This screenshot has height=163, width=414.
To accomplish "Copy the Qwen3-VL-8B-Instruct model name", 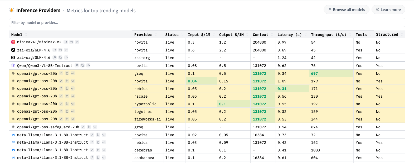I will coord(82,65).
